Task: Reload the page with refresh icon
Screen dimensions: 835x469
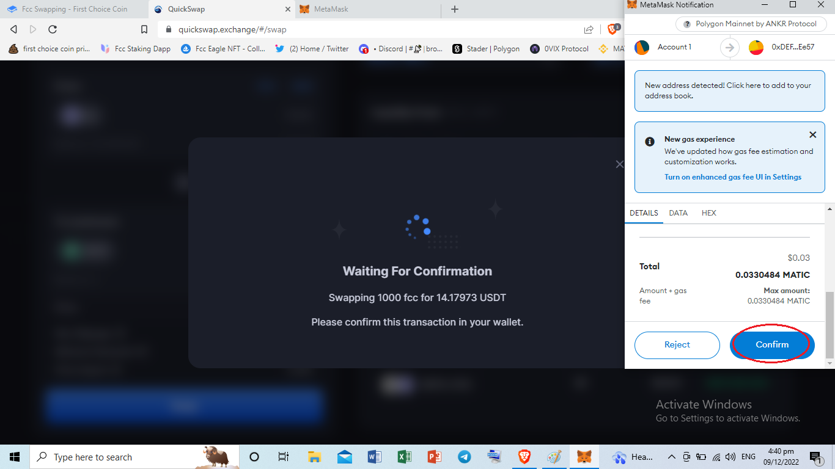Action: (53, 29)
